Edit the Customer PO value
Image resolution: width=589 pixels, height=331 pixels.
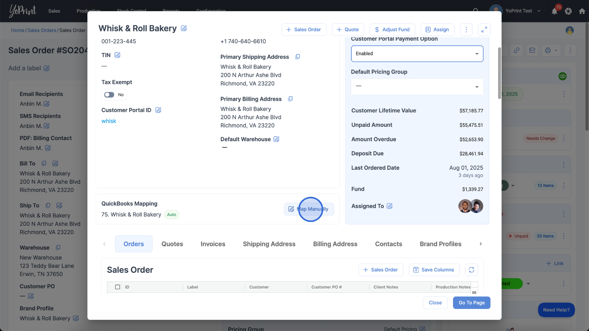(31, 296)
